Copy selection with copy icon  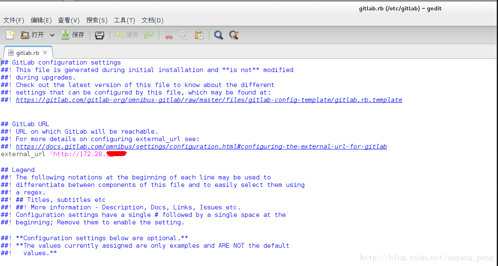(x=184, y=35)
